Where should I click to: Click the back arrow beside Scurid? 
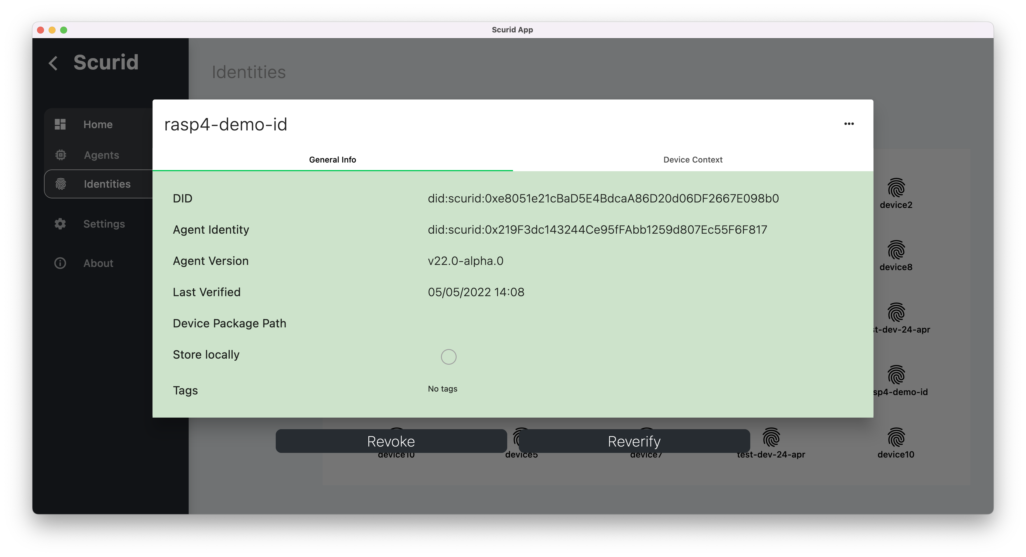tap(53, 63)
